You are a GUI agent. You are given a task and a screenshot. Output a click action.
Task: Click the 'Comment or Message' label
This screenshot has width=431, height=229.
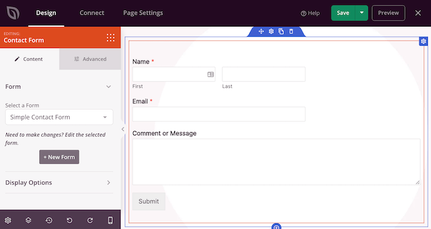click(x=164, y=133)
